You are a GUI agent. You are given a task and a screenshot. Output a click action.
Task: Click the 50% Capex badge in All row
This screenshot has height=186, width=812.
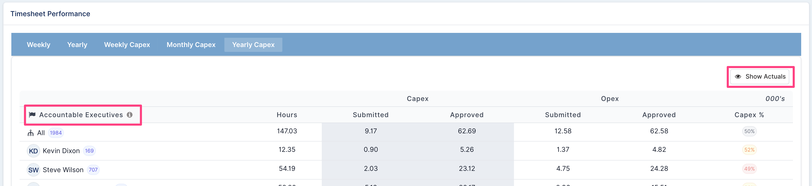tap(749, 131)
